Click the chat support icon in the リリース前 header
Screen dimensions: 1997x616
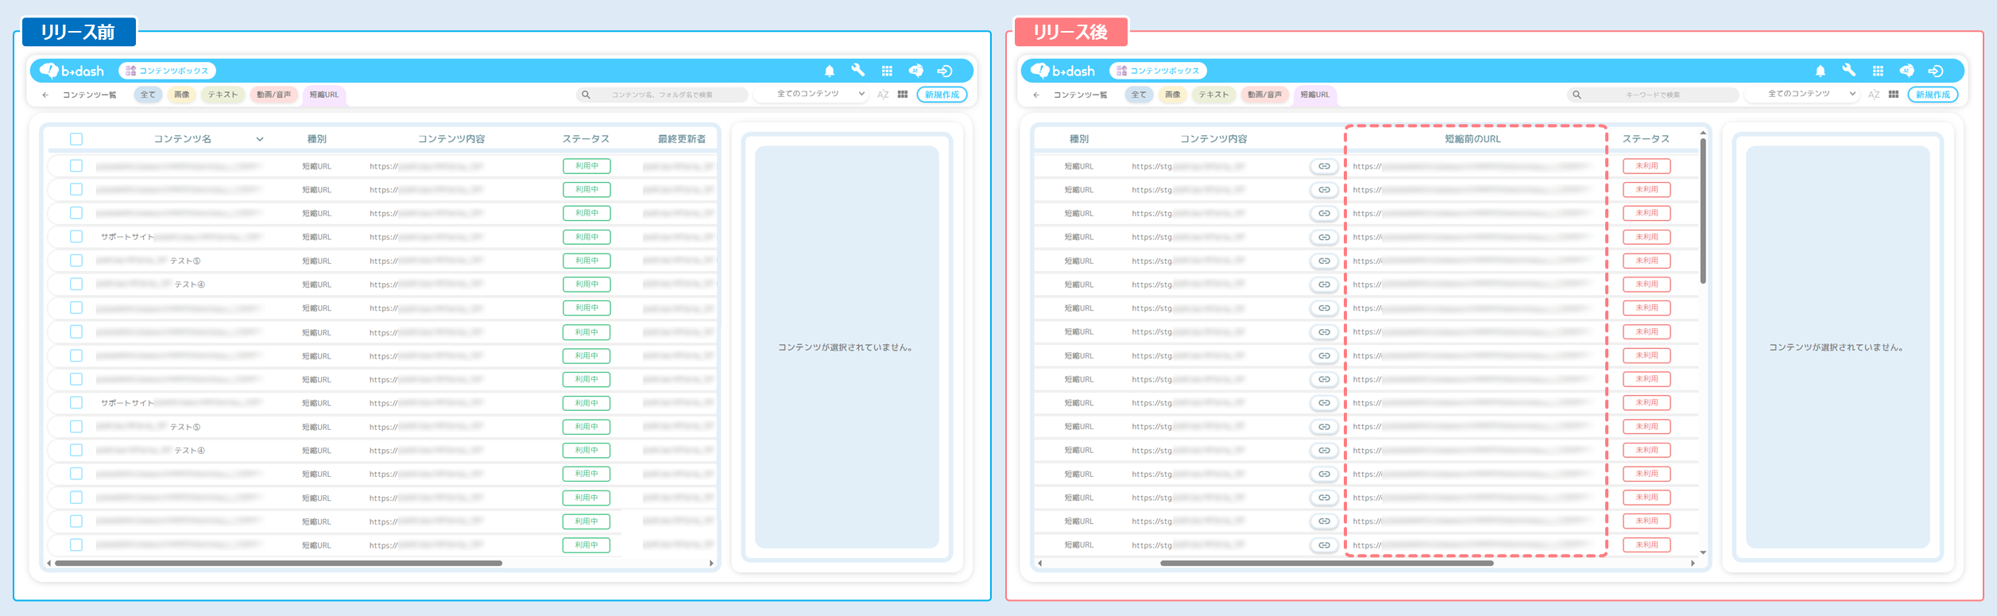pos(915,71)
